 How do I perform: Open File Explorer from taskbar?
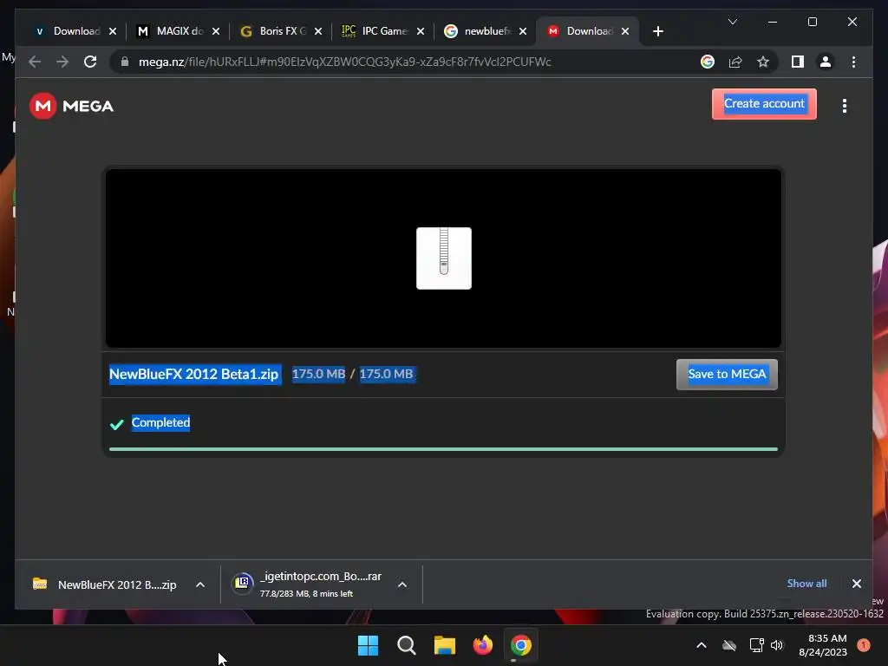pos(445,645)
